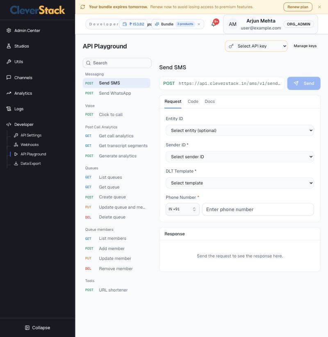This screenshot has width=328, height=337.
Task: Click the Data Export download icon
Action: pos(16,164)
